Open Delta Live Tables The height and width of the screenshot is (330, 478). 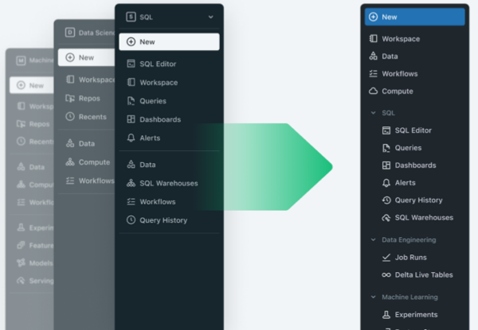point(424,275)
